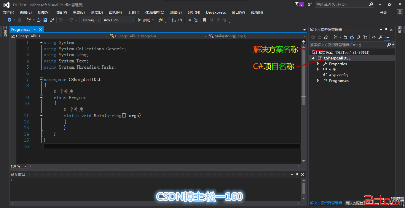
Task: Click the account avatar icon beside 登录
Action: (400, 12)
